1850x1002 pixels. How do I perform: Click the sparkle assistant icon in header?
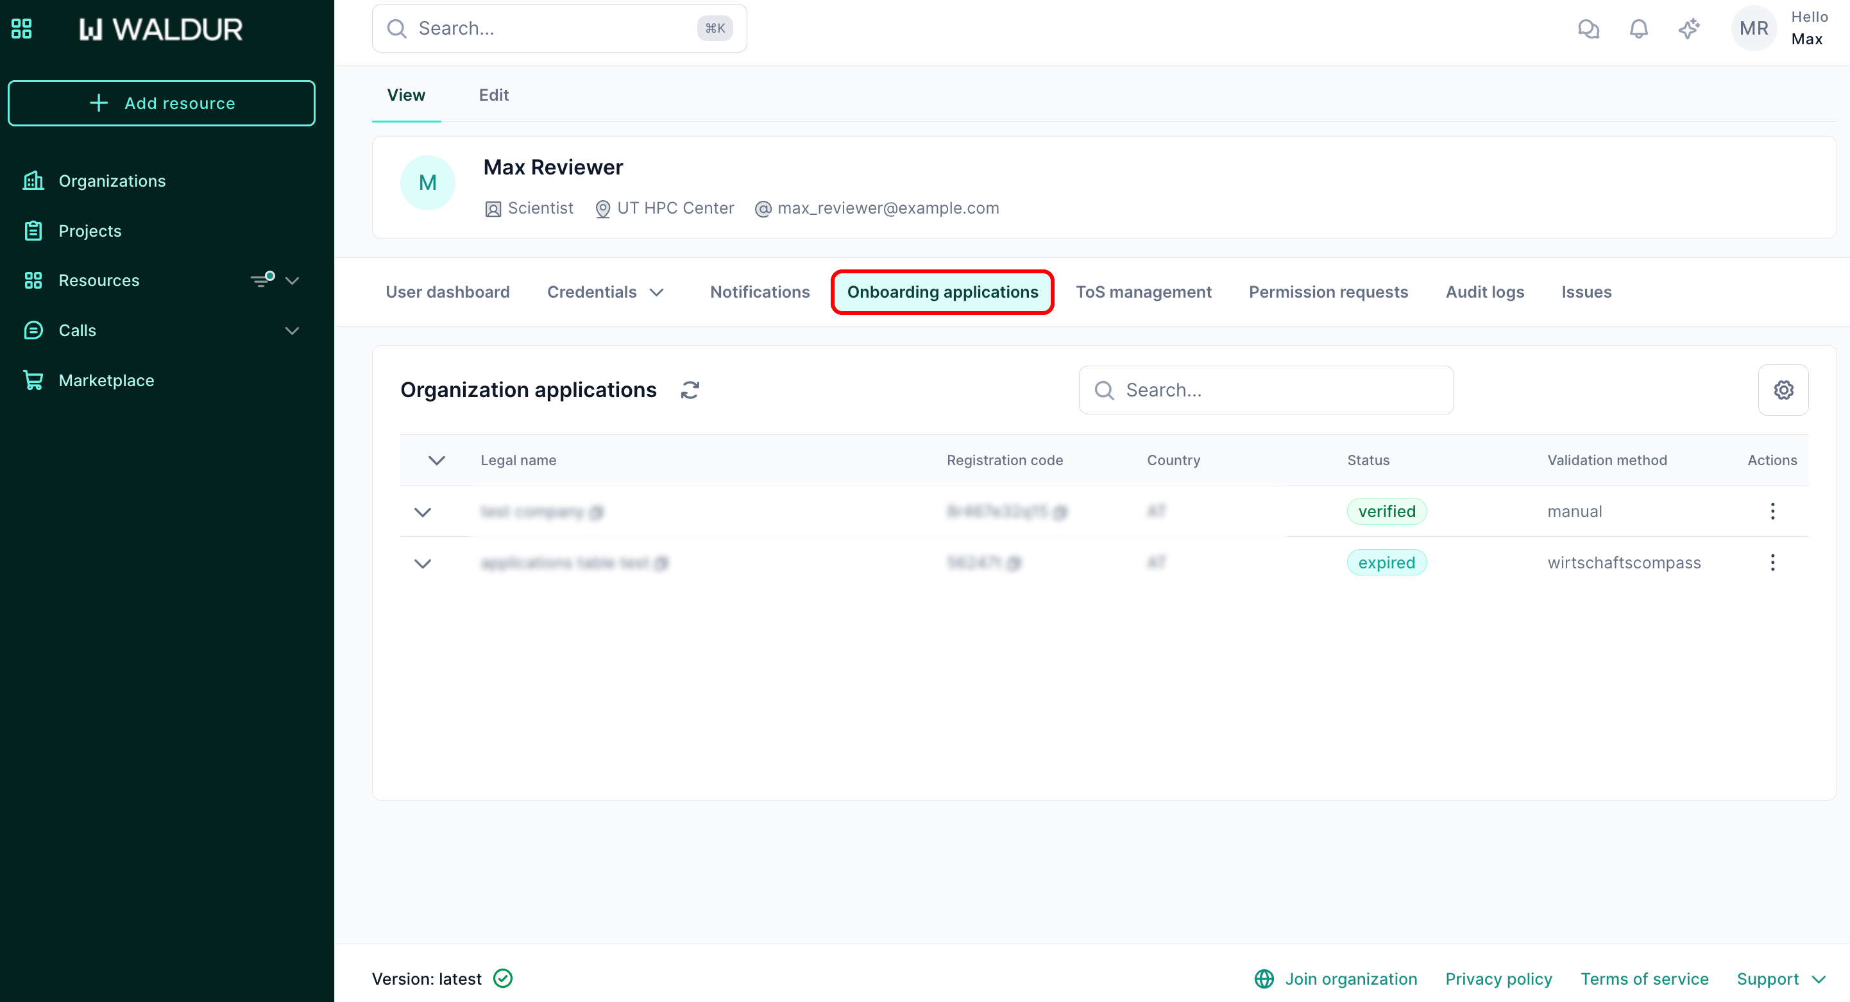[x=1688, y=29]
